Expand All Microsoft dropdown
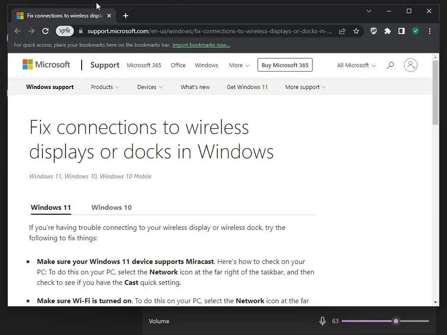The image size is (447, 335). pyautogui.click(x=356, y=65)
